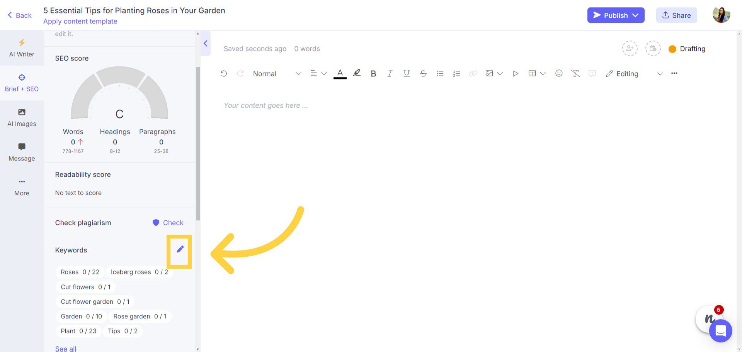Image resolution: width=742 pixels, height=352 pixels.
Task: Insert an emoji using the smiley icon
Action: (559, 73)
